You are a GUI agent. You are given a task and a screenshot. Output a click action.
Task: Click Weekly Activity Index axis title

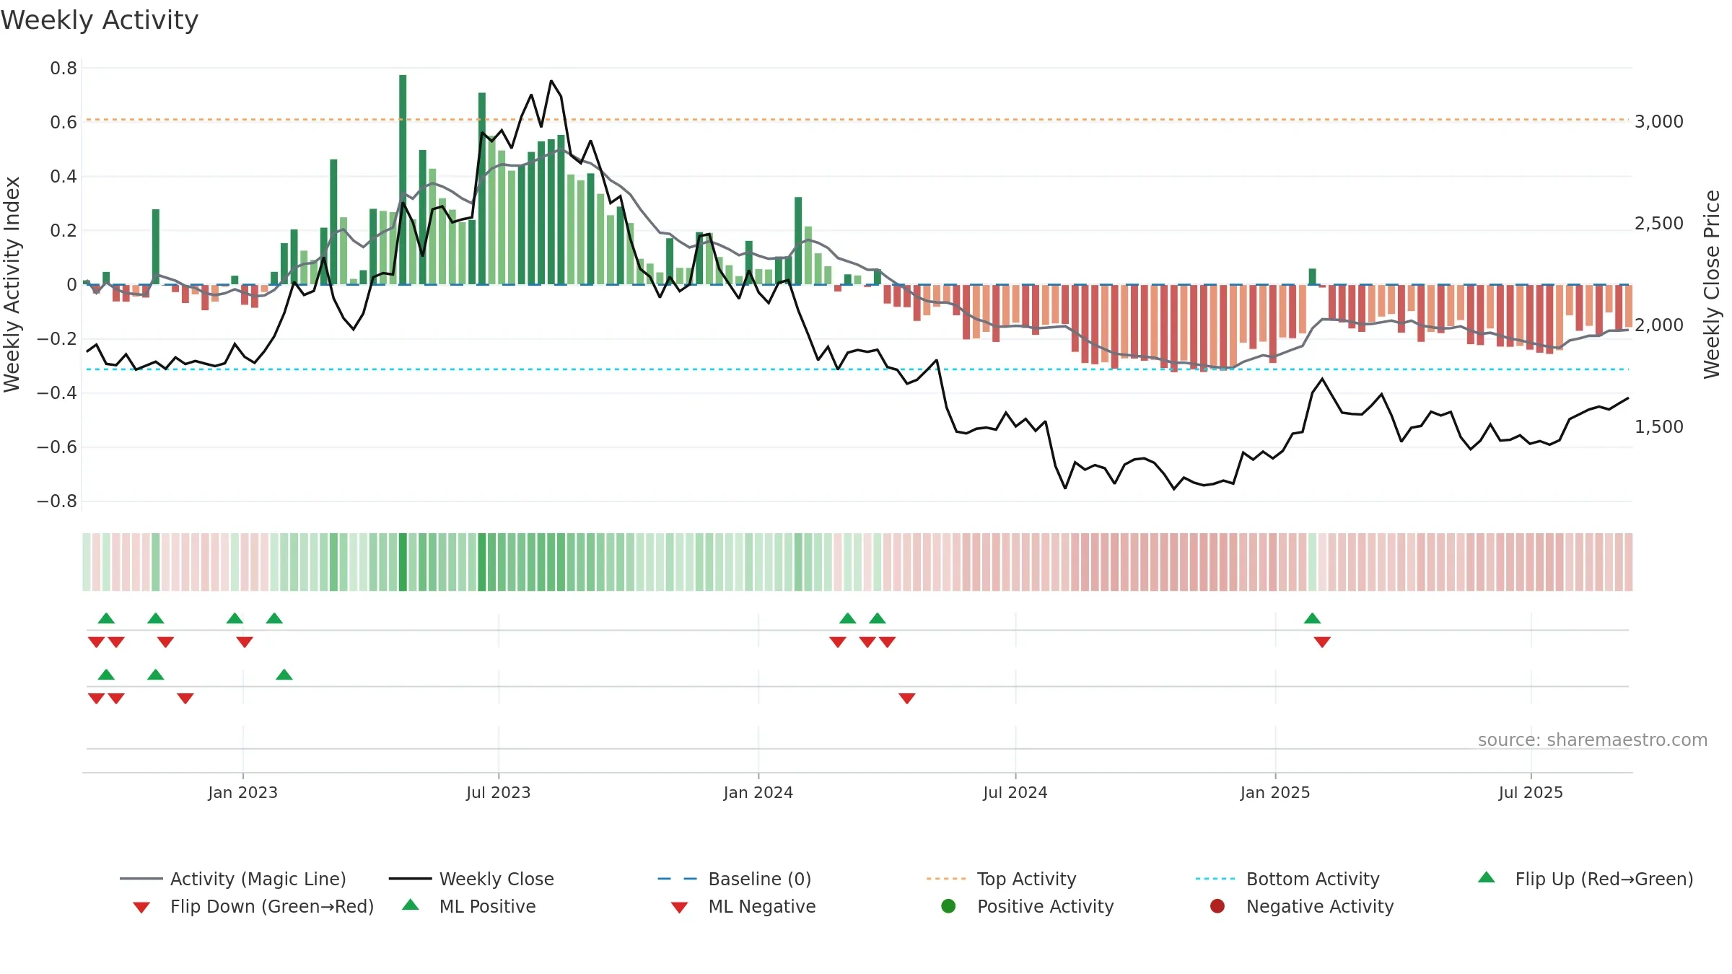tap(12, 284)
